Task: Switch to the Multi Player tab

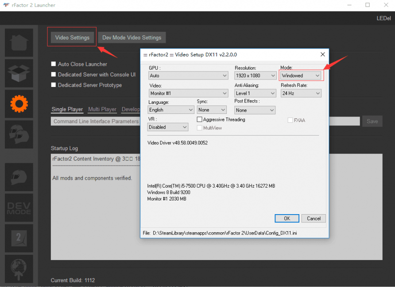Action: (x=102, y=109)
